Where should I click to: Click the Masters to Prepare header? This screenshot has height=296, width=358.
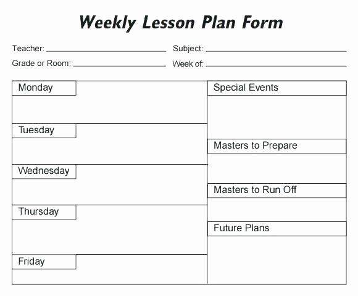pyautogui.click(x=277, y=146)
